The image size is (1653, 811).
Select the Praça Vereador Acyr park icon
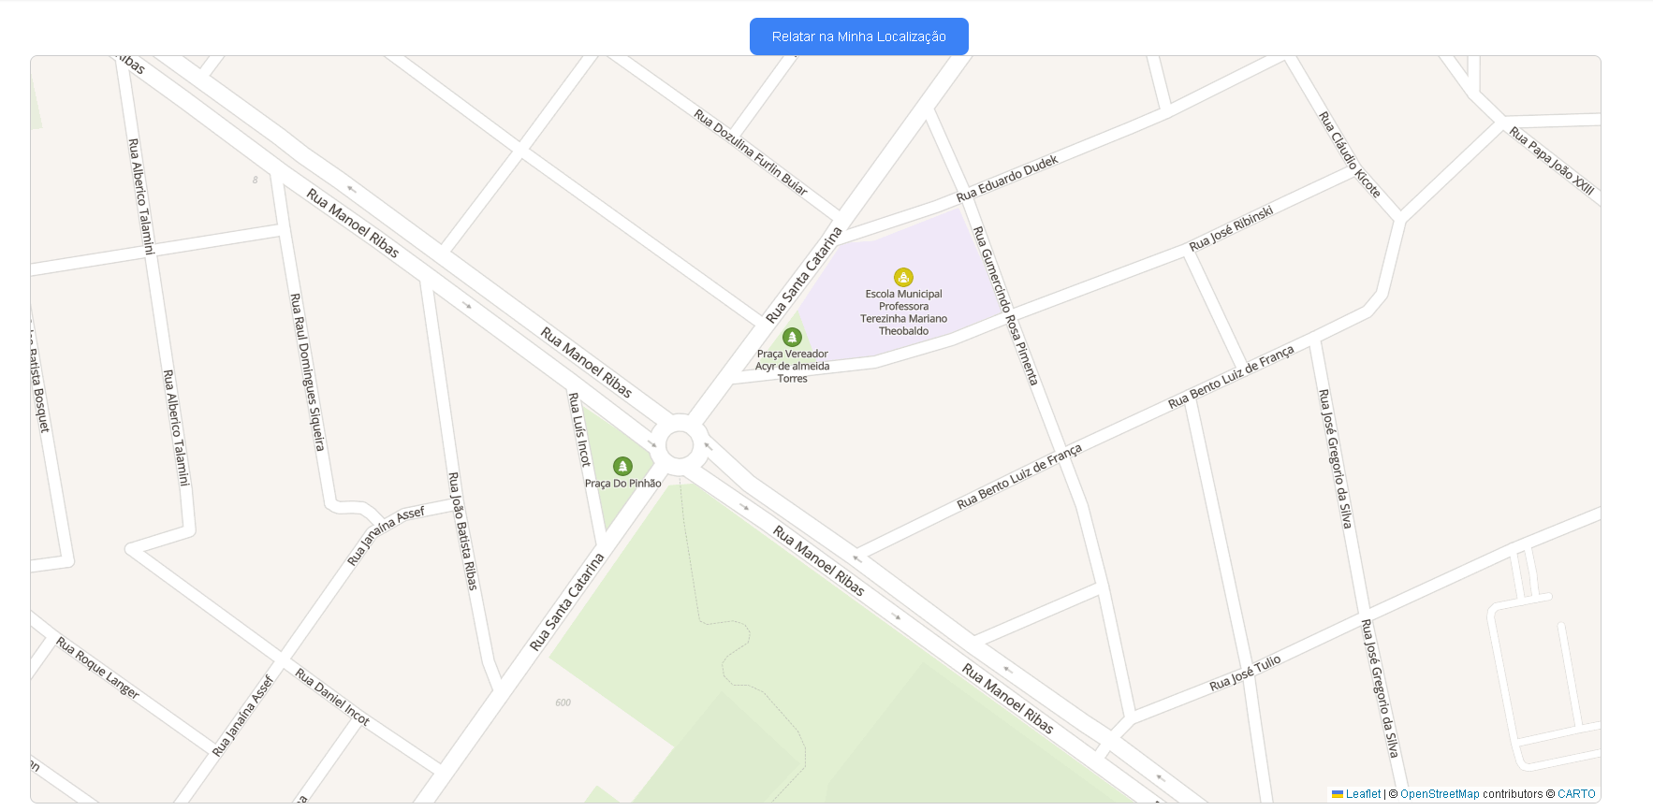pyautogui.click(x=792, y=337)
